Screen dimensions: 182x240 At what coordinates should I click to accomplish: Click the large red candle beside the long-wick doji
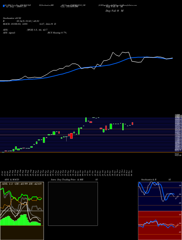point(71,136)
